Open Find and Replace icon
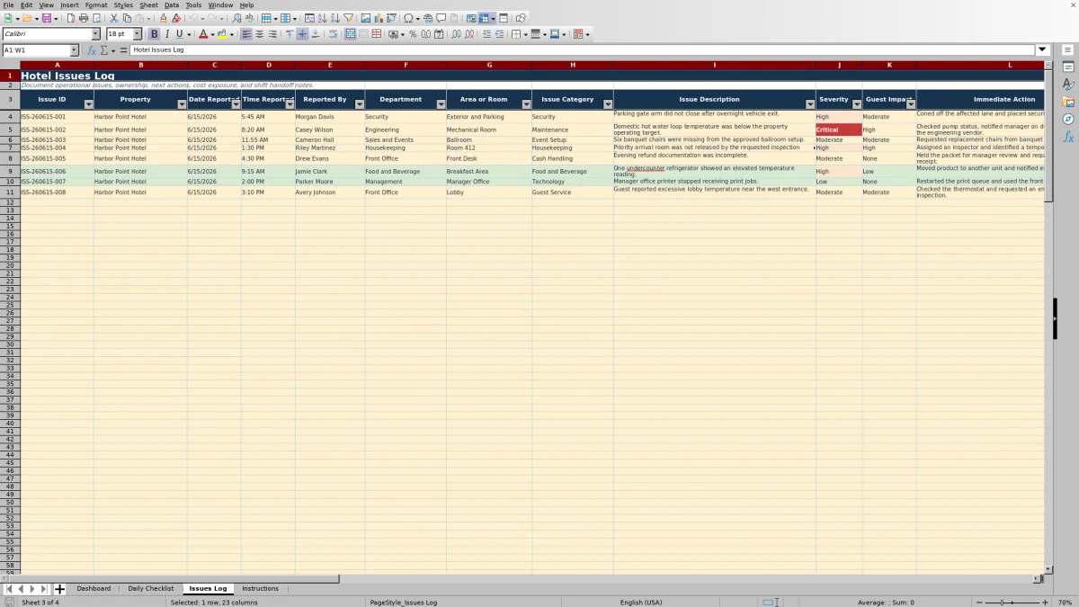Screen dimensions: 1079x607 (236, 18)
